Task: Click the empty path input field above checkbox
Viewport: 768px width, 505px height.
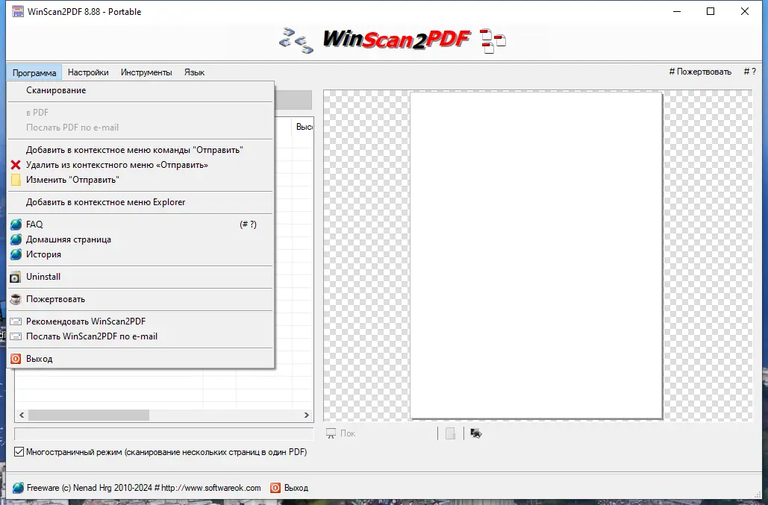Action: tap(163, 433)
